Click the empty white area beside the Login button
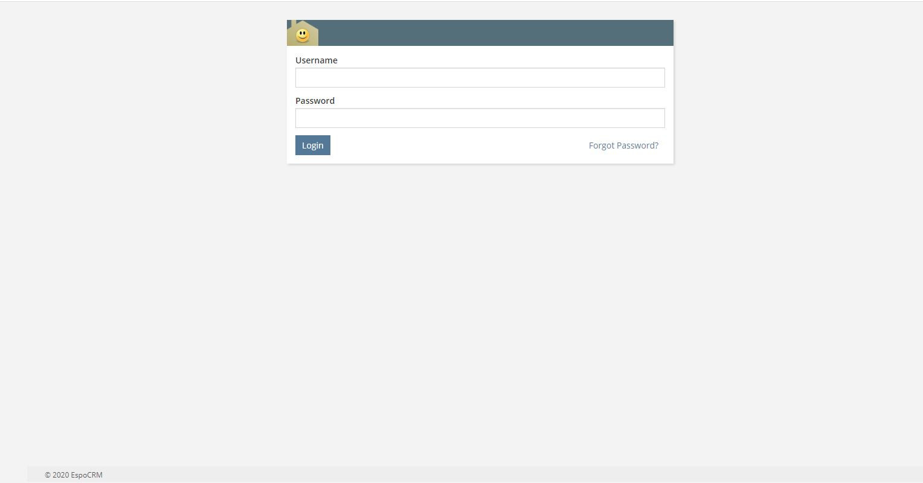The height and width of the screenshot is (483, 923). [x=459, y=146]
